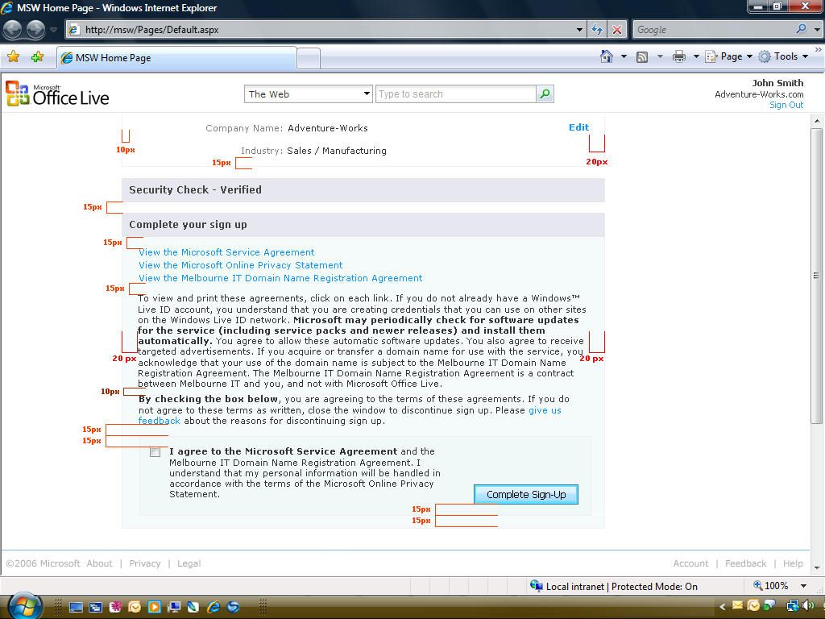Click the Refresh page icon
Screen dimensions: 825x619
[x=597, y=30]
